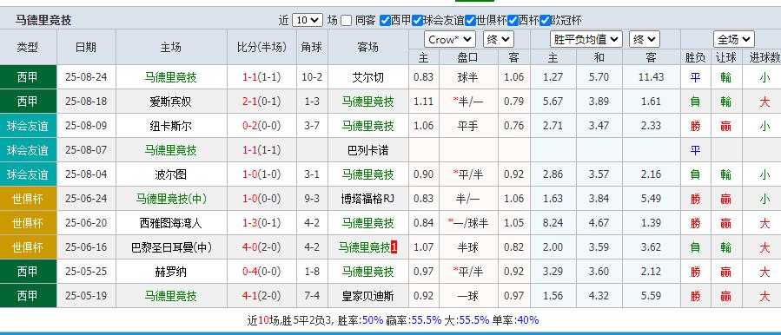Uncheck the 西甲 league filter checkbox
The width and height of the screenshot is (781, 335).
tap(385, 21)
